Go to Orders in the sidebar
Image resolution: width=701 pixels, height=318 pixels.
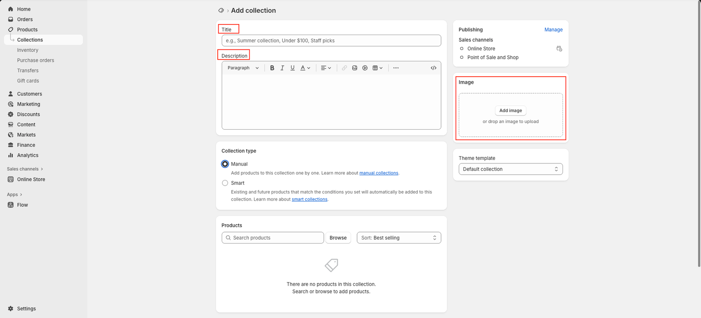pos(25,19)
